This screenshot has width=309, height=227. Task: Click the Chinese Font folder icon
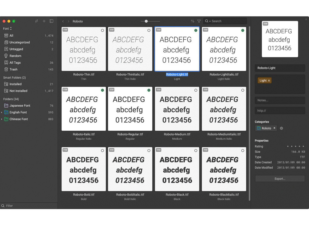tap(6, 119)
